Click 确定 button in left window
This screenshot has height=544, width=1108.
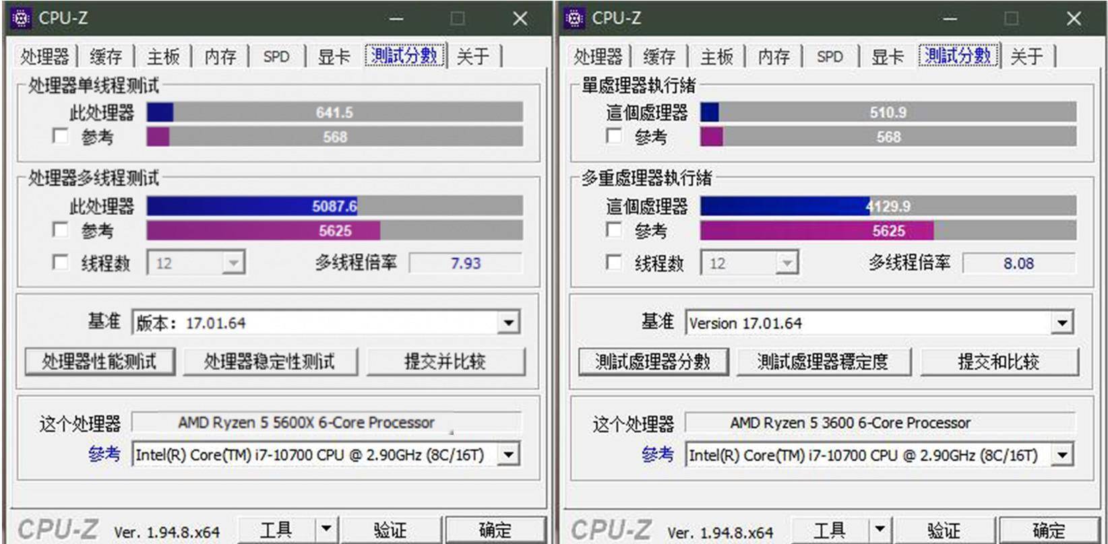[x=495, y=530]
